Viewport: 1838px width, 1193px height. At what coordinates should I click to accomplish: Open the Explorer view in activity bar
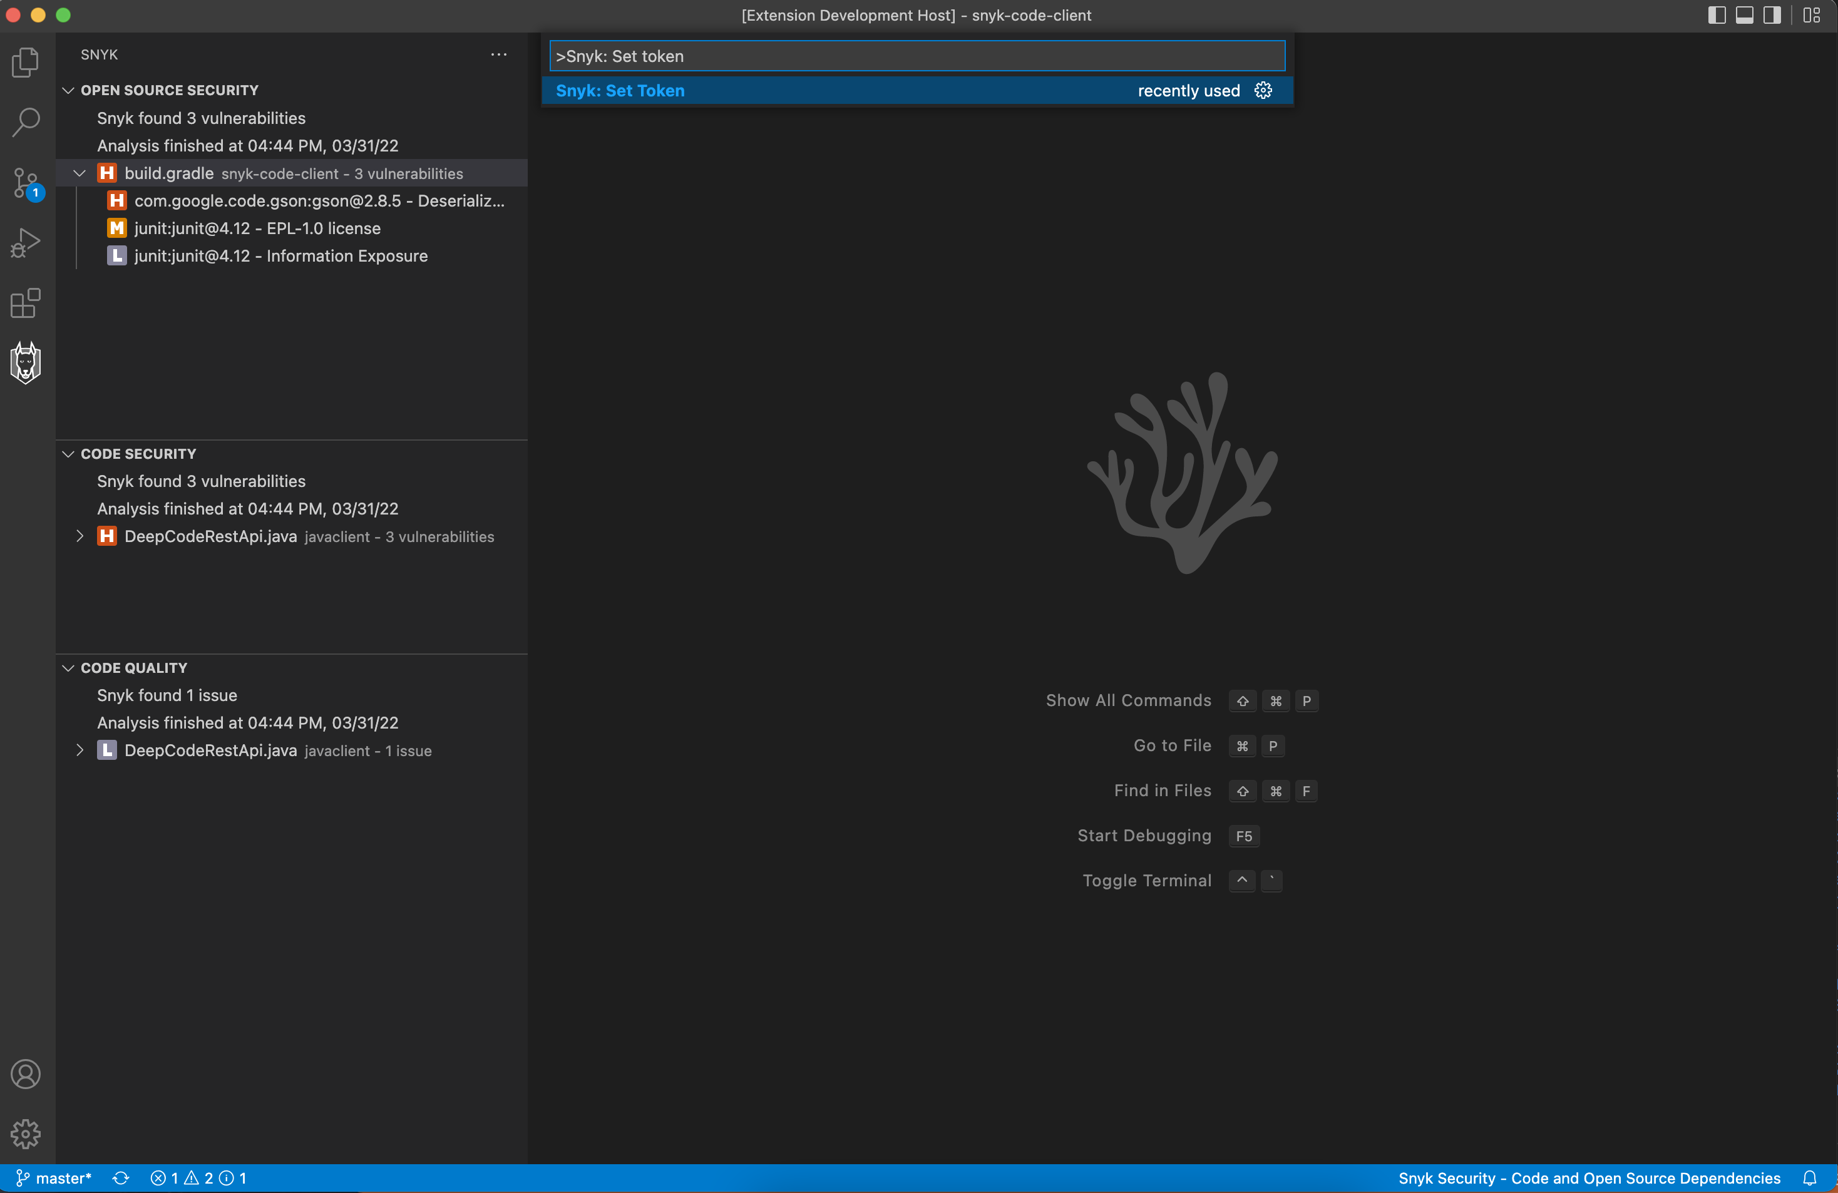click(26, 63)
